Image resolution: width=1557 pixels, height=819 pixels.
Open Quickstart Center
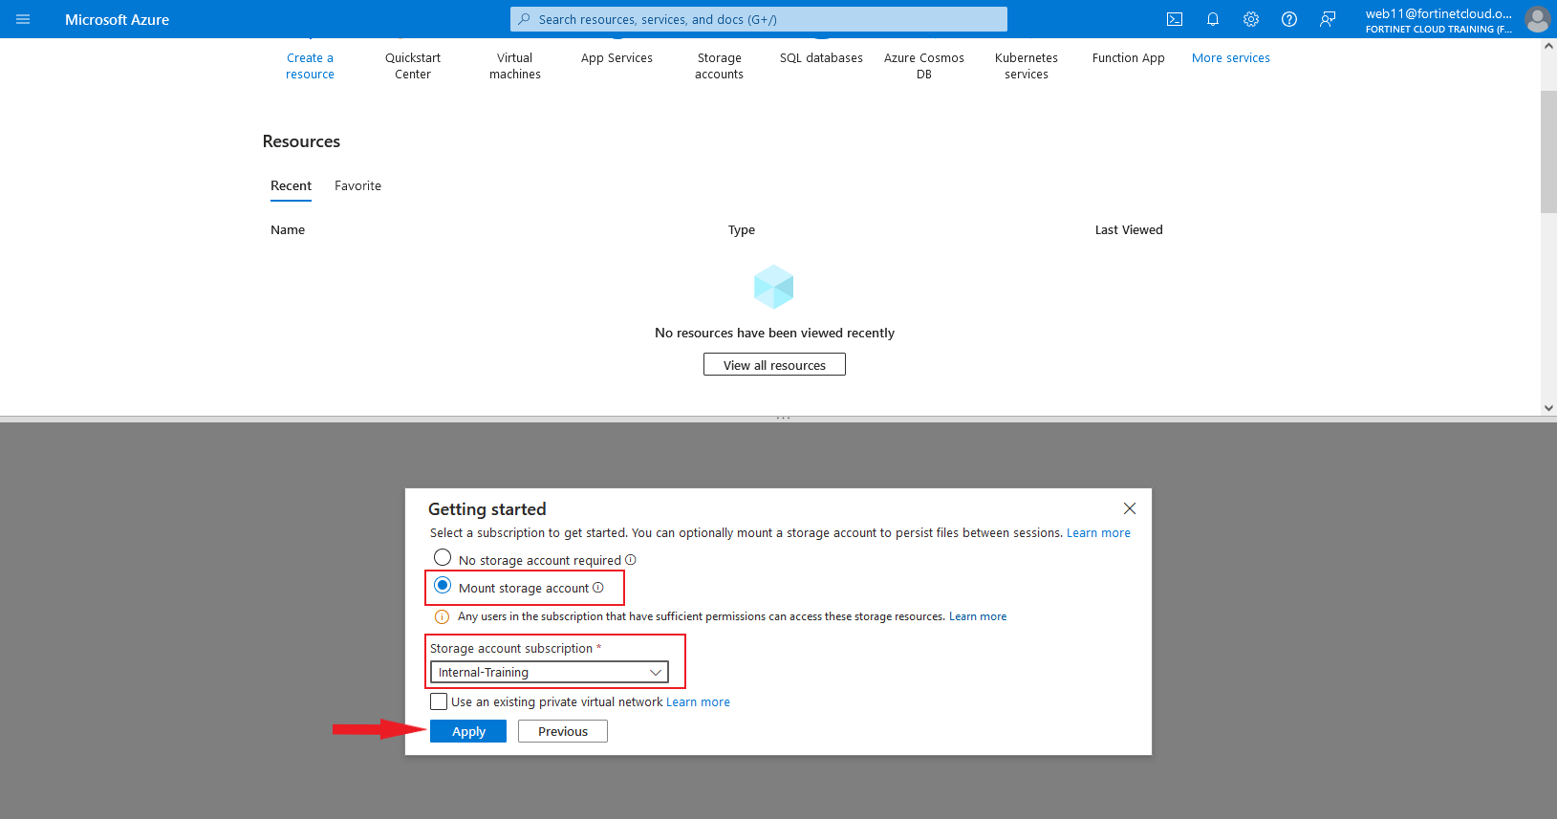click(413, 66)
